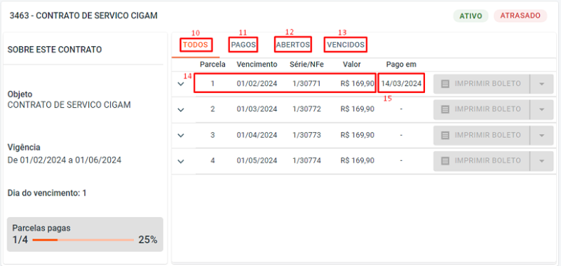Open boleto dropdown arrow for parcela 4
Image resolution: width=561 pixels, height=266 pixels.
pyautogui.click(x=541, y=161)
